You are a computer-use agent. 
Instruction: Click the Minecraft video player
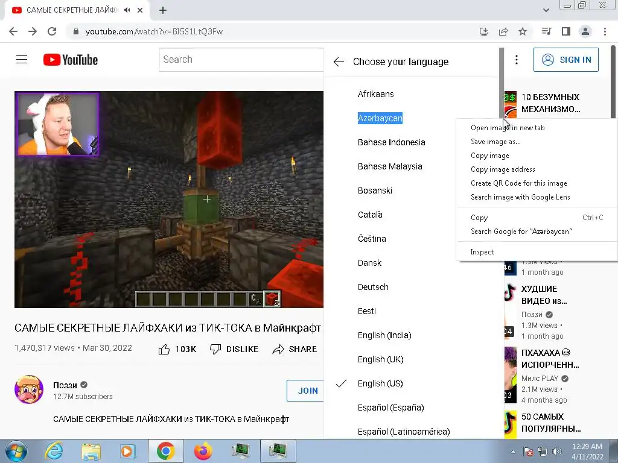(x=169, y=200)
